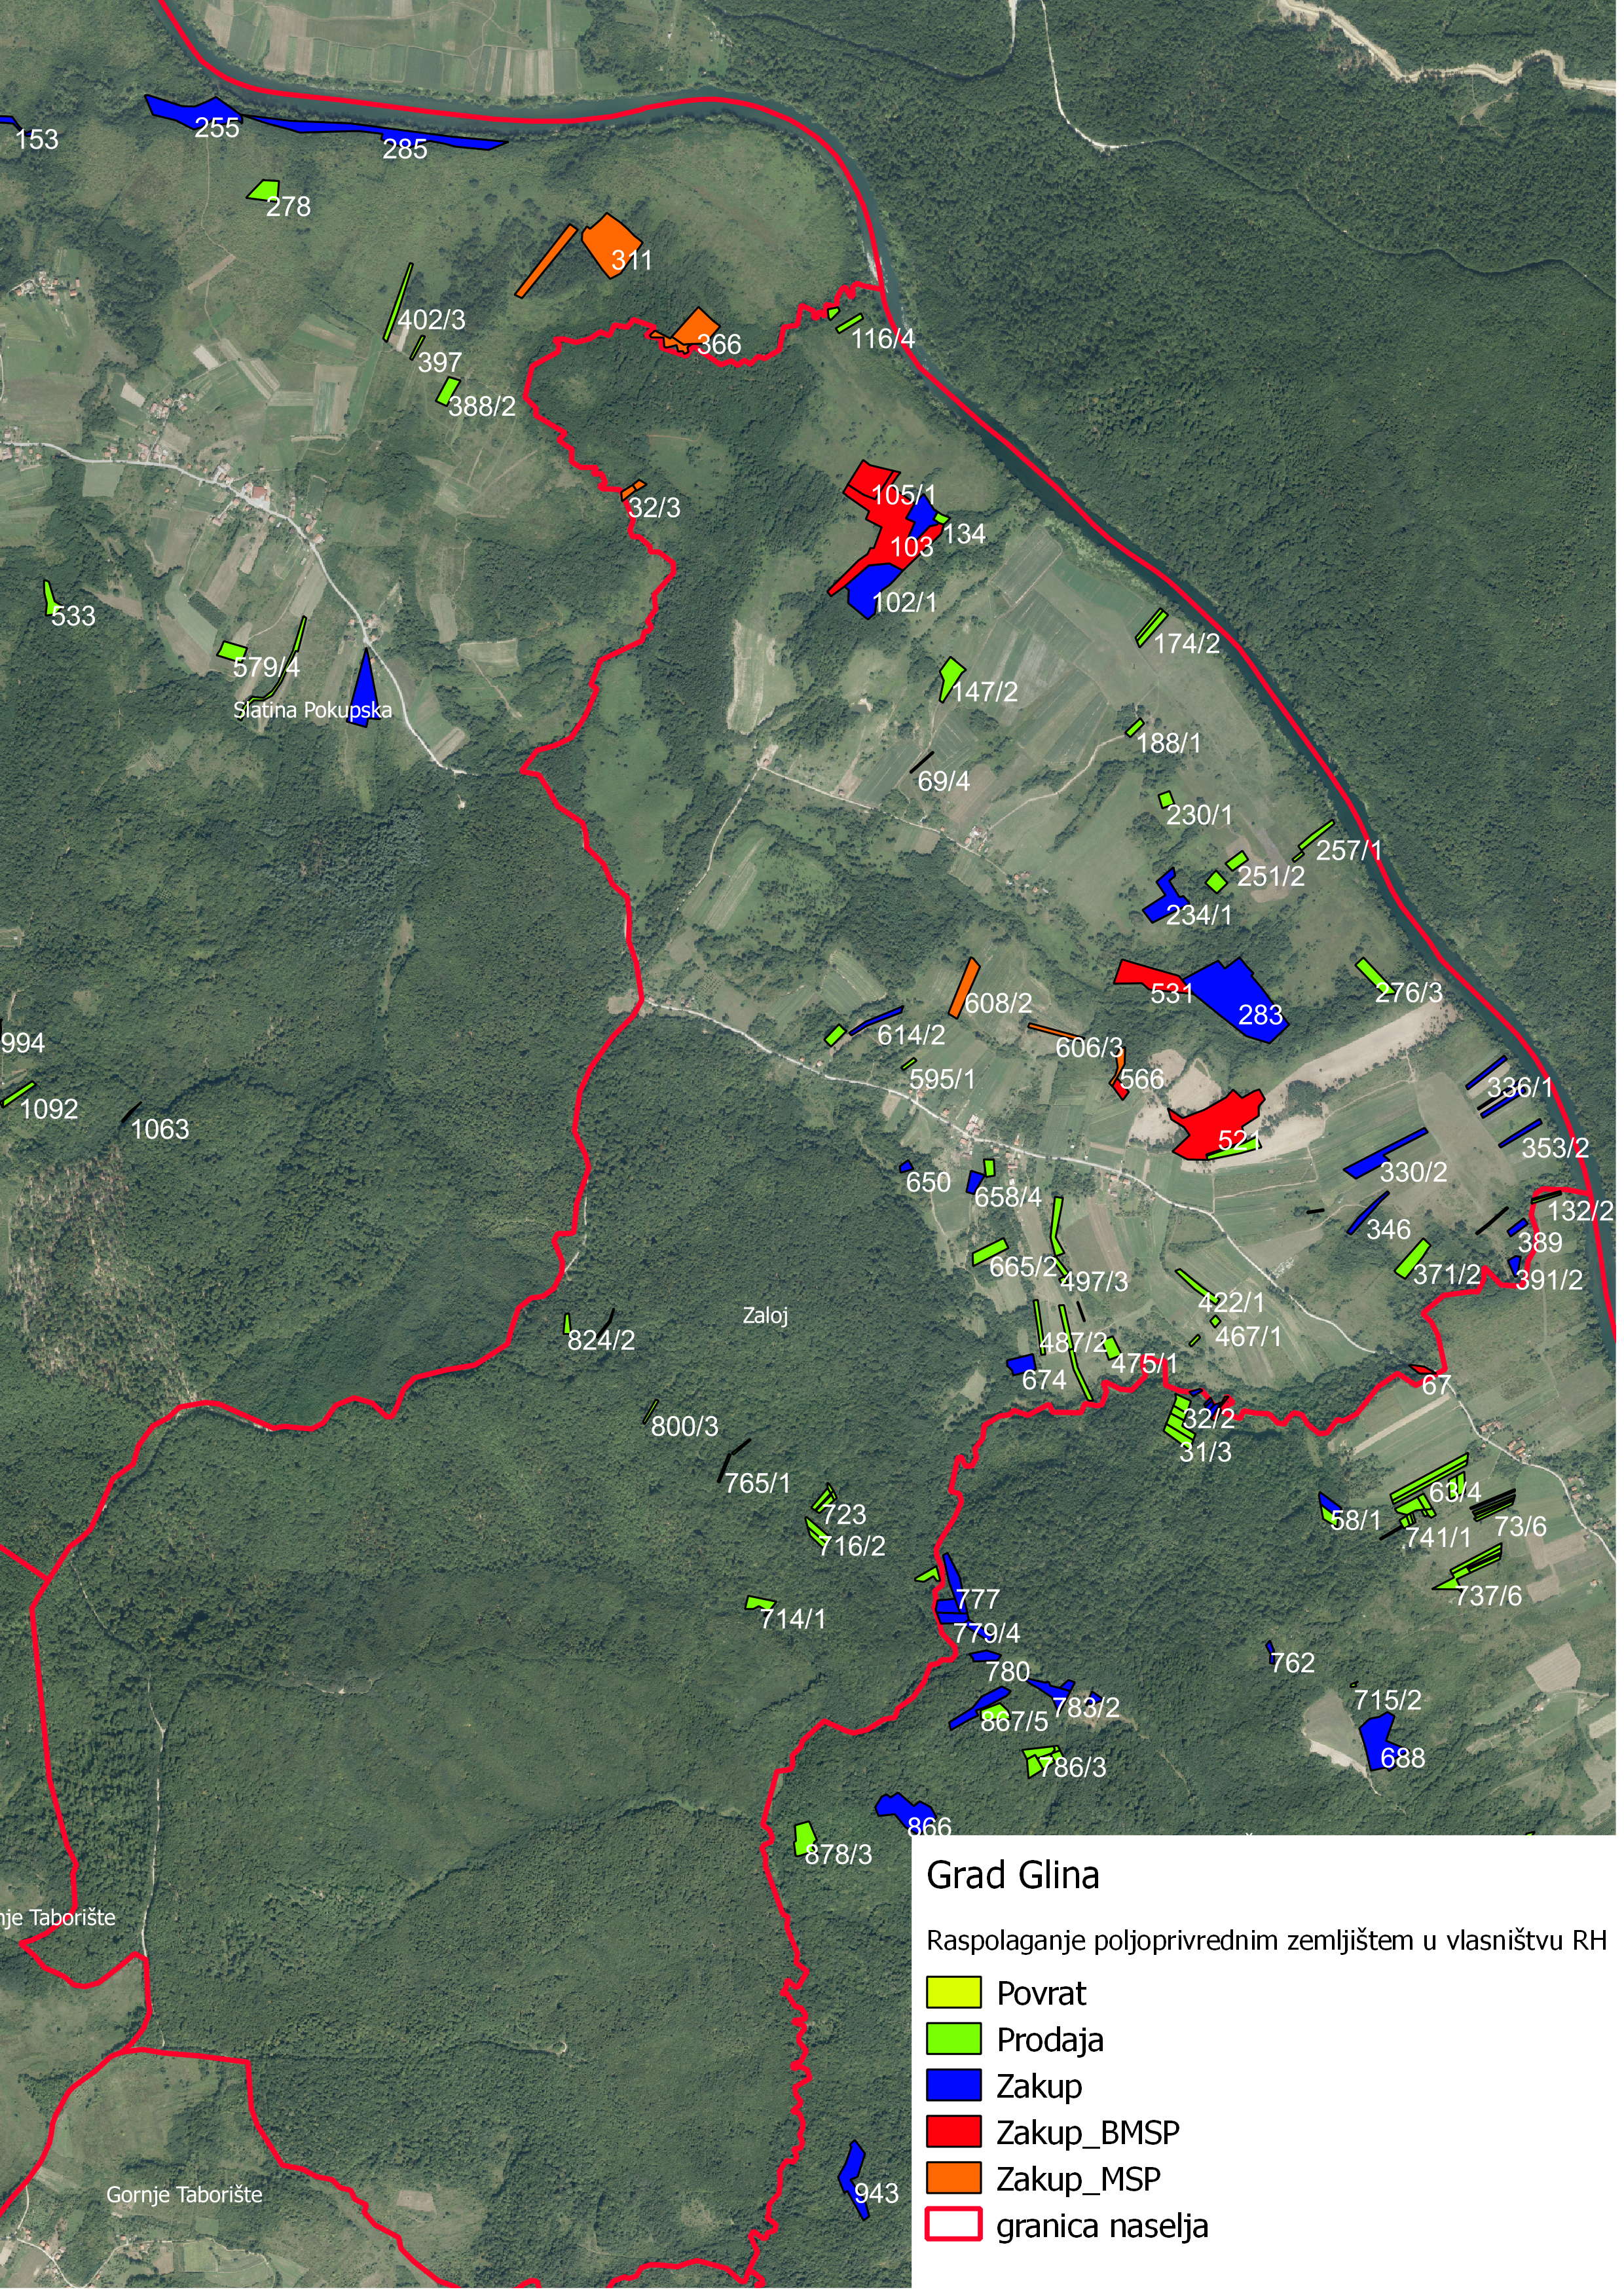
Task: Click the Grad Glina legend title
Action: tap(1014, 1876)
